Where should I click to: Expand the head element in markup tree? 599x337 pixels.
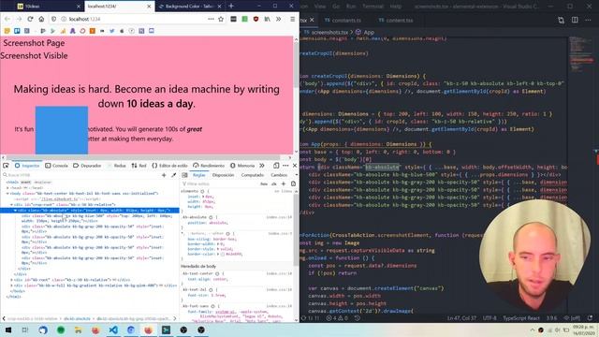7,187
